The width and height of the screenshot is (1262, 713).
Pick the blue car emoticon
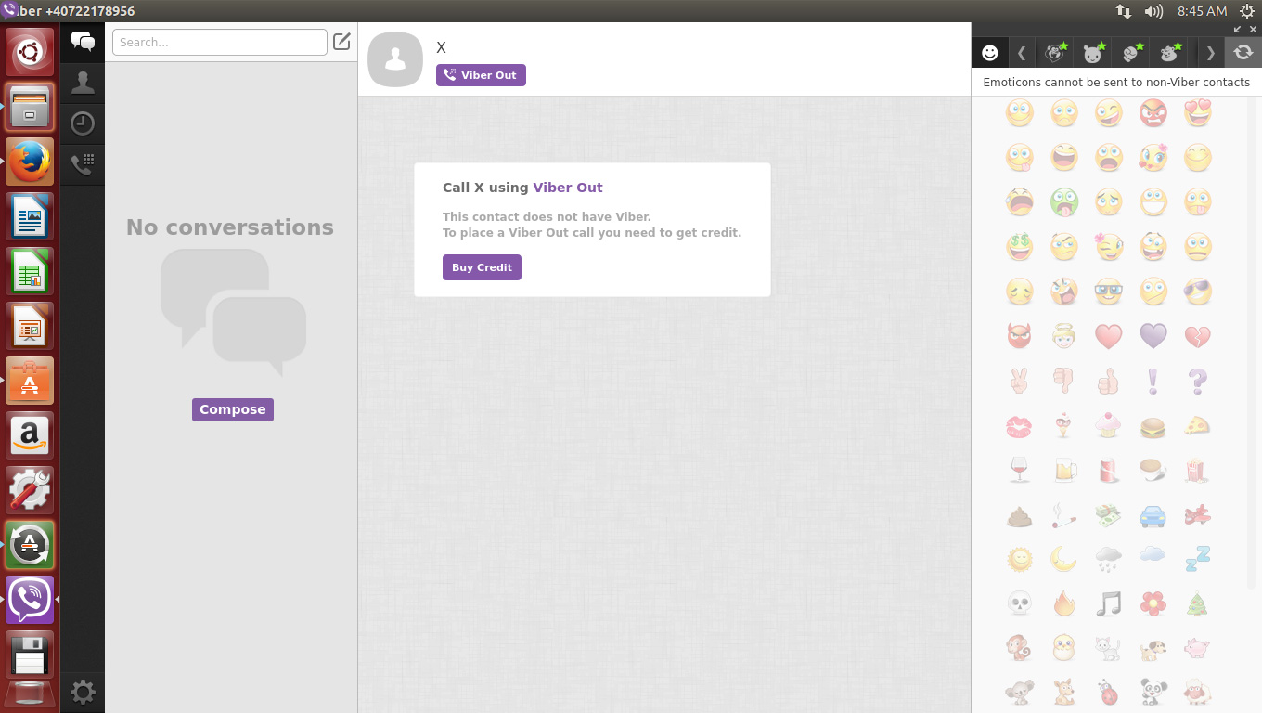[1153, 515]
